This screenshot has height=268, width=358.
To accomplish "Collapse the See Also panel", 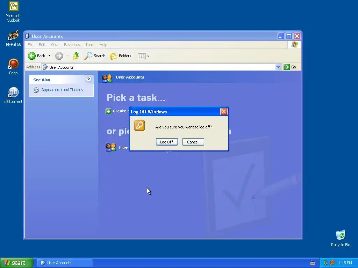I will coord(88,79).
